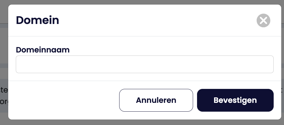This screenshot has height=125, width=284.
Task: Click the bold Domein heading text
Action: (37, 20)
